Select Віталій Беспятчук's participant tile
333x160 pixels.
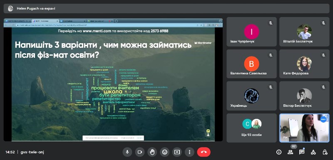(x=304, y=32)
